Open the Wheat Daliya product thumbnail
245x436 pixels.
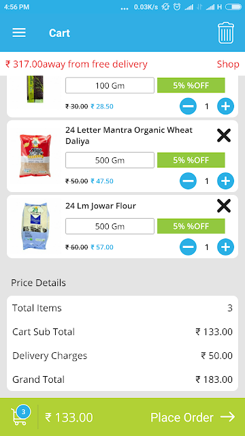point(35,156)
